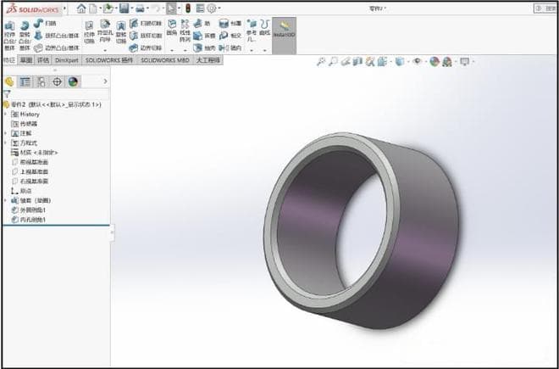The image size is (559, 369).
Task: Open the SOLIDWORKS 插件 ribbon tab
Action: (109, 60)
